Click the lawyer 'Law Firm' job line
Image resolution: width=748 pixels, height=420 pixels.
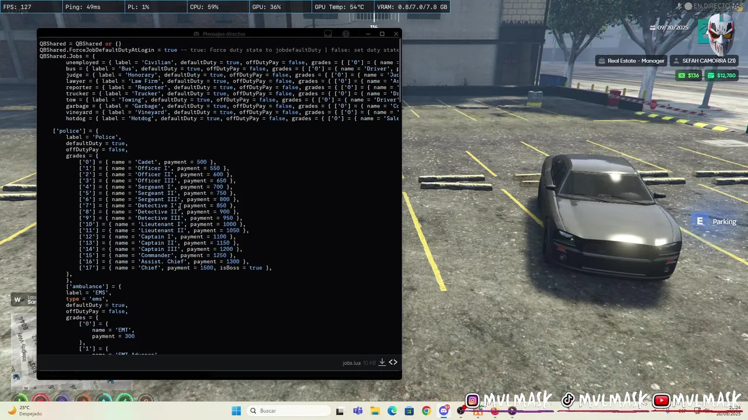click(232, 81)
